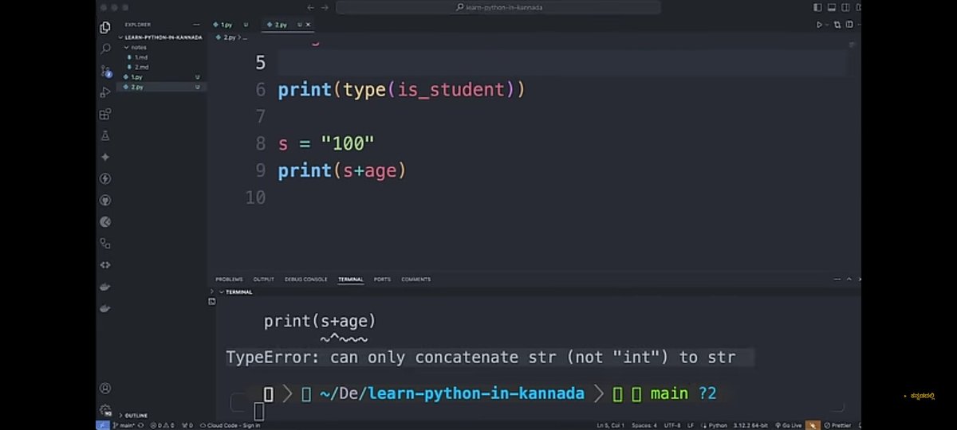
Task: Click the Prettier status bar item
Action: coord(839,425)
